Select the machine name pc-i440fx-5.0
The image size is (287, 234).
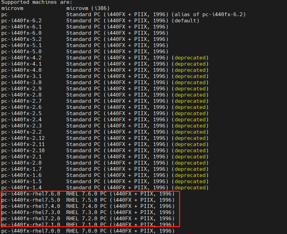(x=22, y=52)
